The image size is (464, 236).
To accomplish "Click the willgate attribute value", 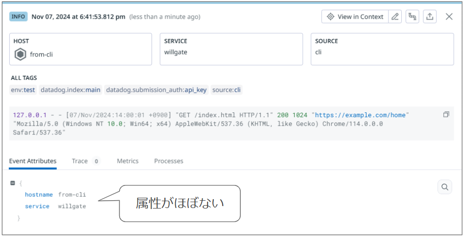I will click(x=72, y=207).
